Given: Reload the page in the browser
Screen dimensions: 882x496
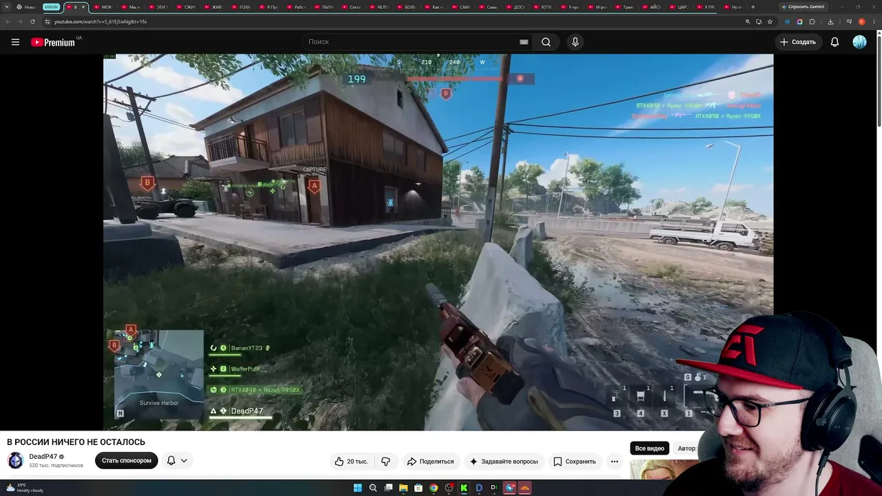Looking at the screenshot, I should coord(32,21).
